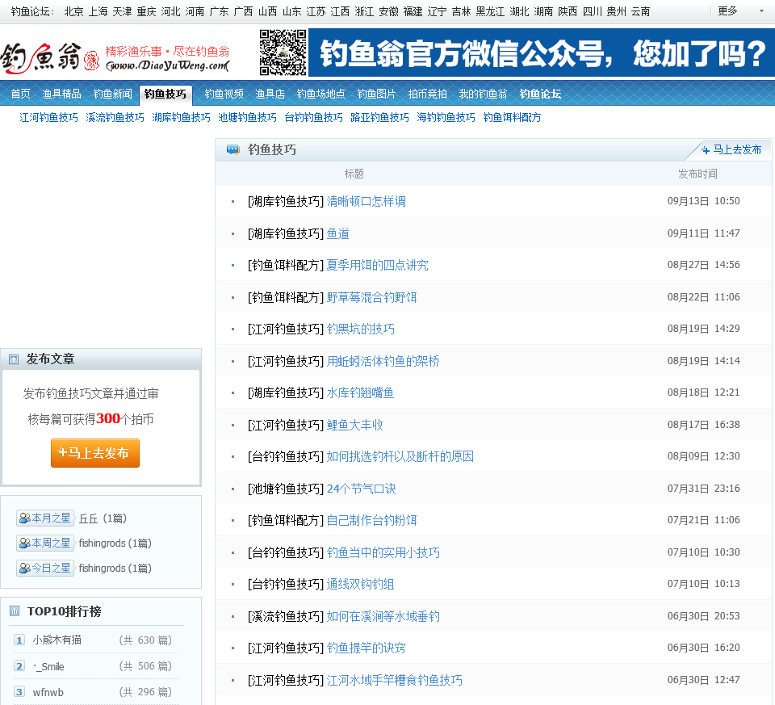Select timestamp 09月13日 10:50
775x705 pixels.
(x=703, y=201)
